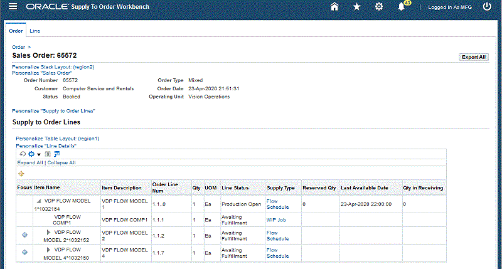The height and width of the screenshot is (269, 502).
Task: Click Collapse All link
Action: [61, 162]
